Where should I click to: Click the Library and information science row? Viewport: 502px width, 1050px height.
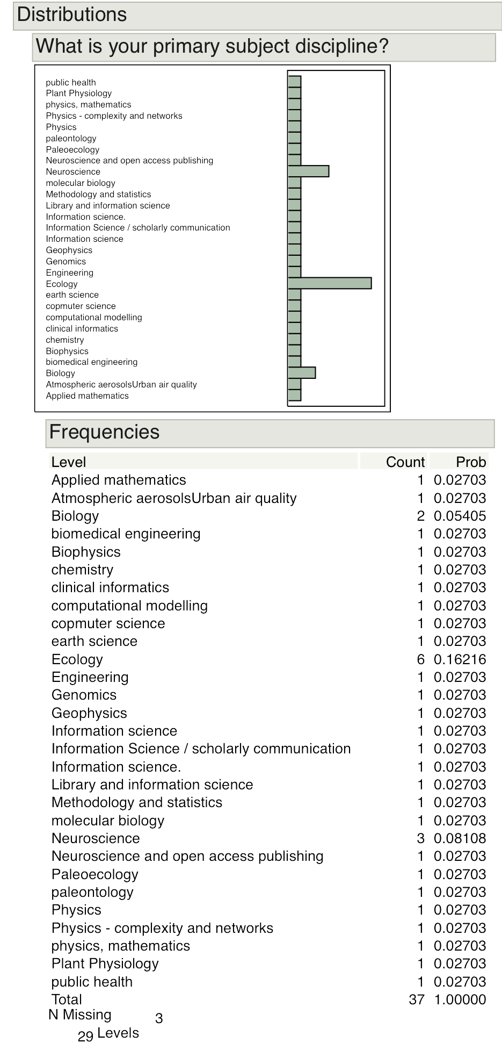(x=152, y=785)
